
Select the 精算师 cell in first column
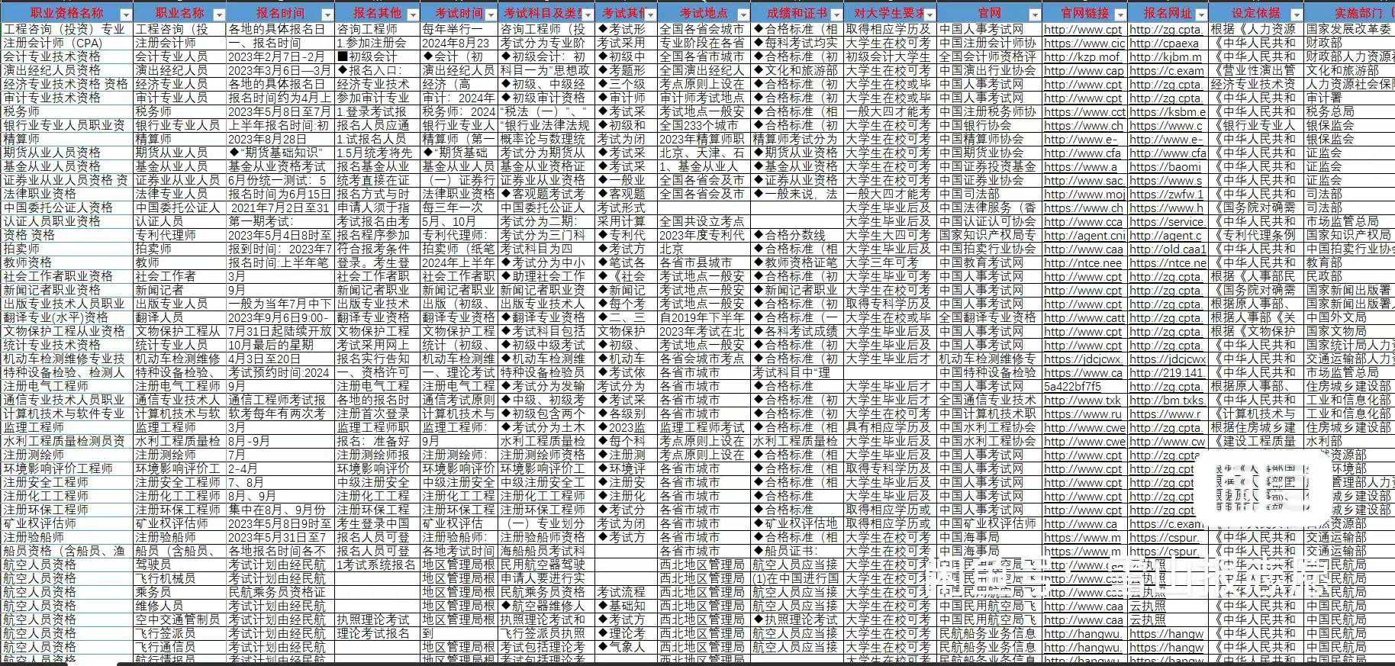point(23,139)
